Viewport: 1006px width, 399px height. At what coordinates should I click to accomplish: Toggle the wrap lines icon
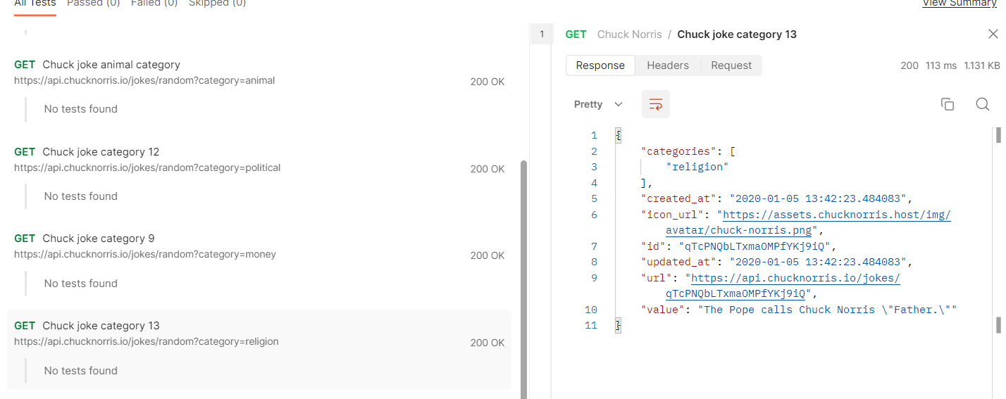655,104
